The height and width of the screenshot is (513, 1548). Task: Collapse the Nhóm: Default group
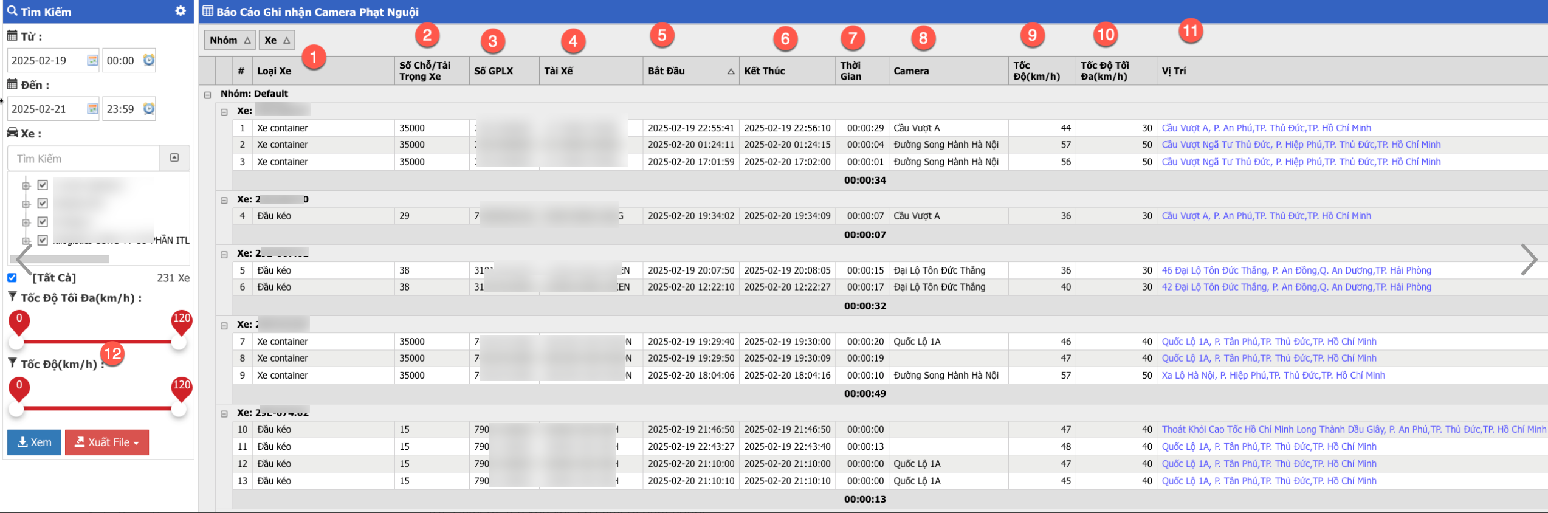[208, 95]
